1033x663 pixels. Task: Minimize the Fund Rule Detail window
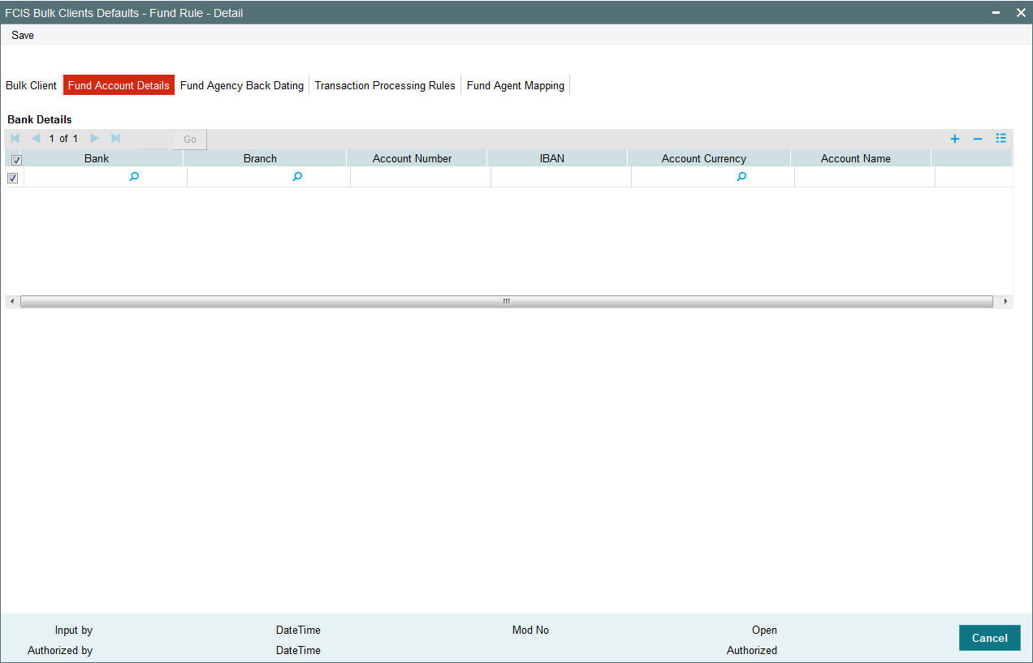(996, 13)
